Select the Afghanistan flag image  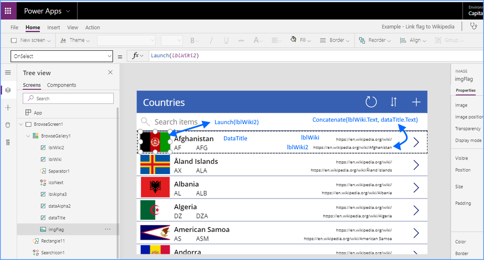(x=155, y=142)
